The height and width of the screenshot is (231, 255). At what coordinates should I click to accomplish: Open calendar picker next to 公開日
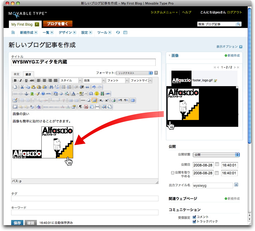pyautogui.click(x=217, y=164)
